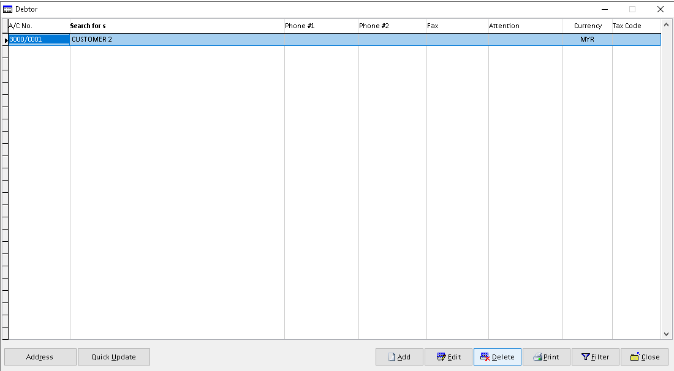
Task: Click the Quick Update button
Action: (114, 357)
